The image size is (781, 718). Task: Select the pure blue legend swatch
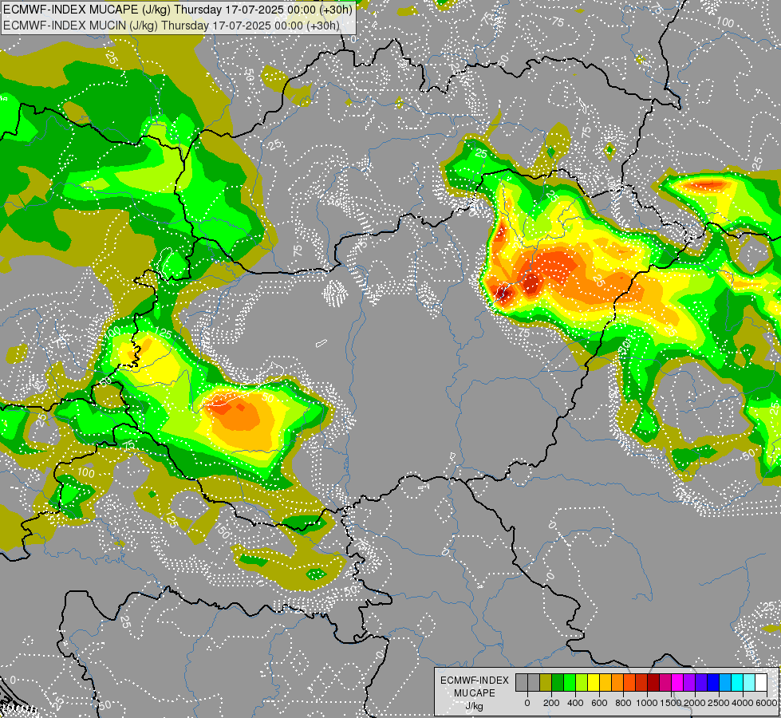[x=712, y=682]
